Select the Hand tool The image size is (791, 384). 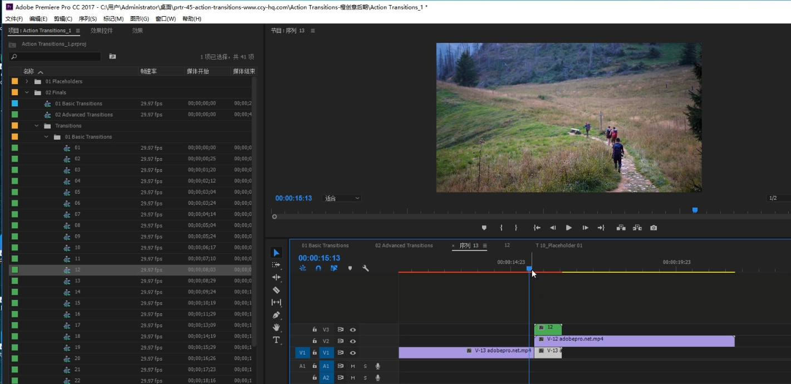click(x=276, y=328)
